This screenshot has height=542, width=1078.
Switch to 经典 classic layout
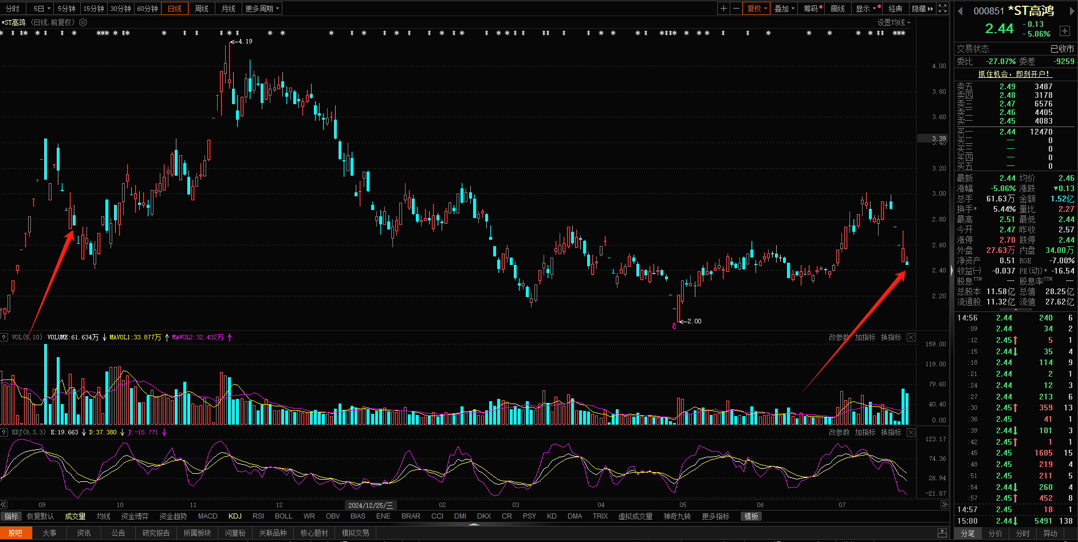[895, 9]
